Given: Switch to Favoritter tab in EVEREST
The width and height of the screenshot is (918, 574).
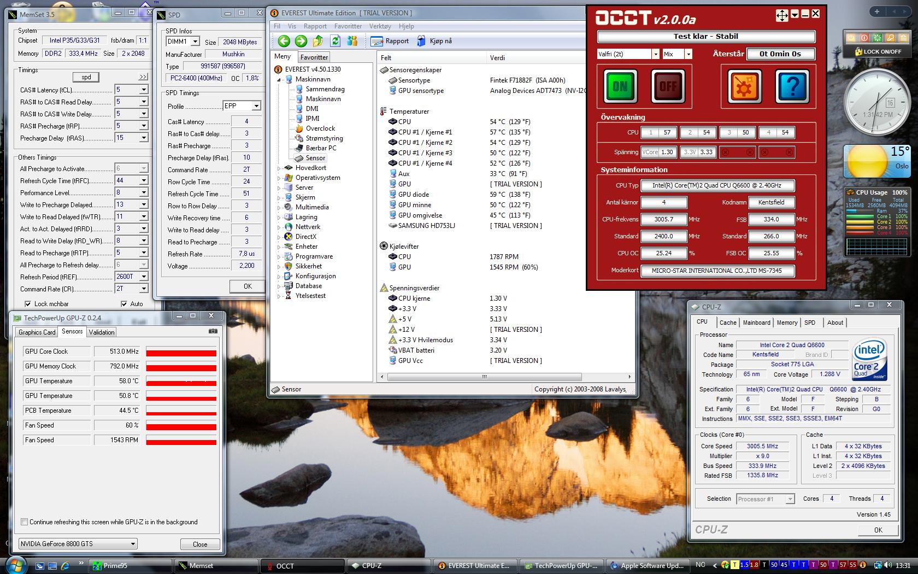Looking at the screenshot, I should (x=314, y=57).
